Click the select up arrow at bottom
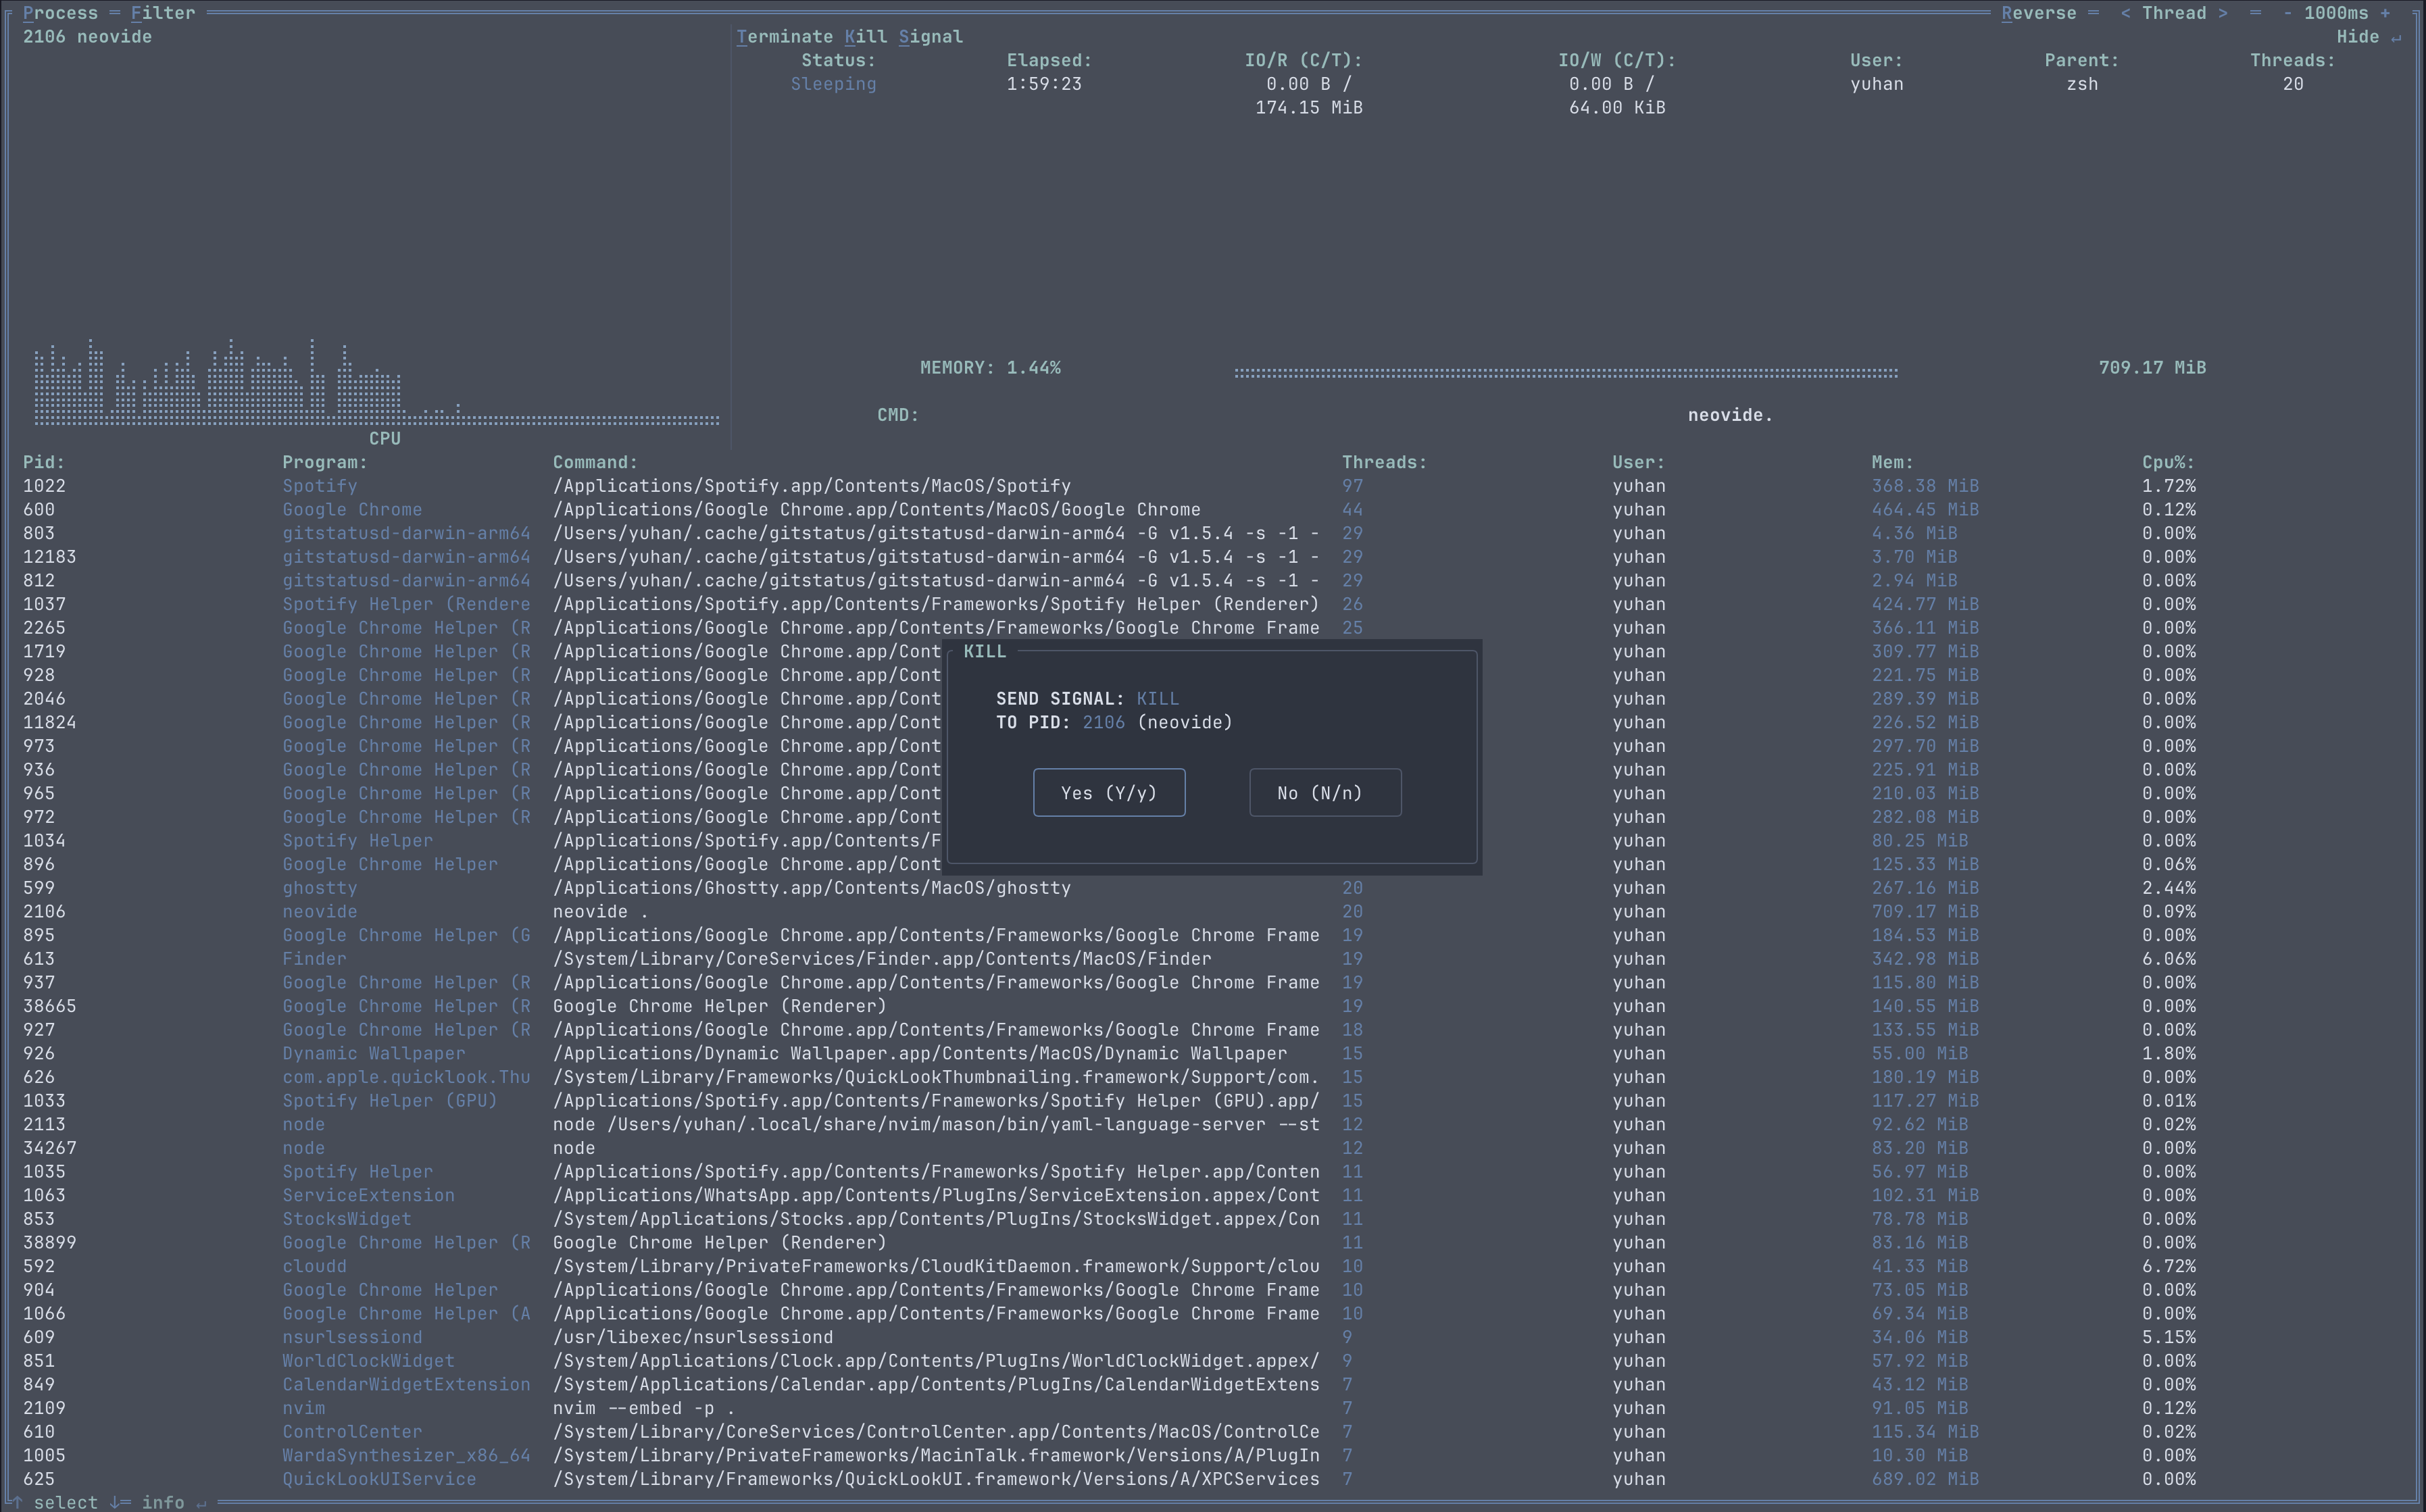Viewport: 2426px width, 1512px height. click(x=17, y=1502)
